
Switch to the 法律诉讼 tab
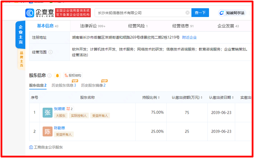pos(93,26)
